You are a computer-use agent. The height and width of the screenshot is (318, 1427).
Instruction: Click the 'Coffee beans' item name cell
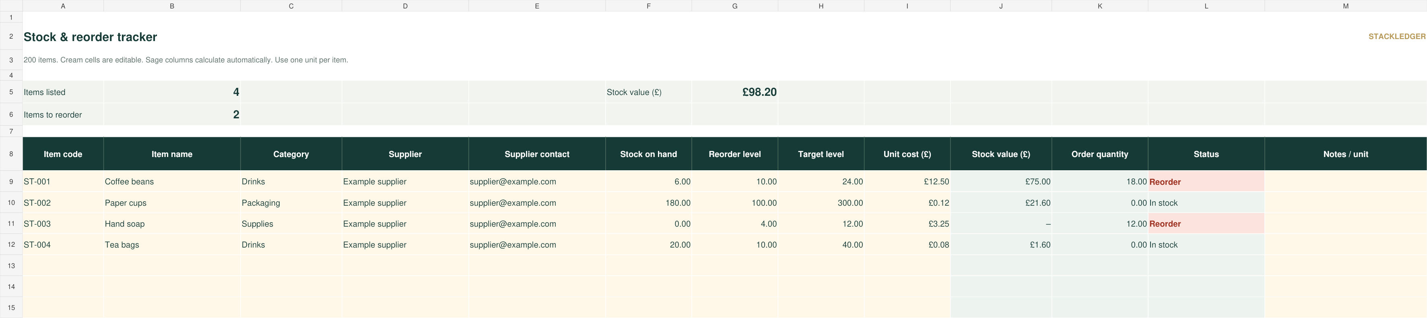[172, 182]
